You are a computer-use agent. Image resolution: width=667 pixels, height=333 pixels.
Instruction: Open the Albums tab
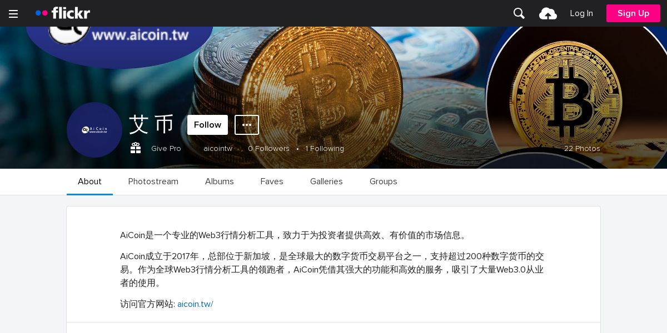(x=220, y=181)
